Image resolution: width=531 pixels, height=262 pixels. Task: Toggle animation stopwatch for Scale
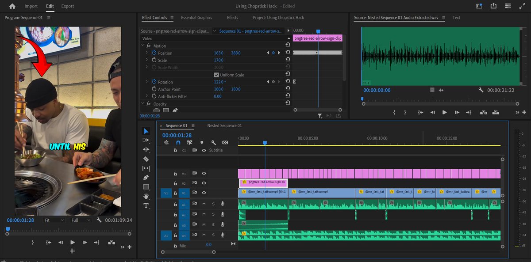[x=154, y=60]
